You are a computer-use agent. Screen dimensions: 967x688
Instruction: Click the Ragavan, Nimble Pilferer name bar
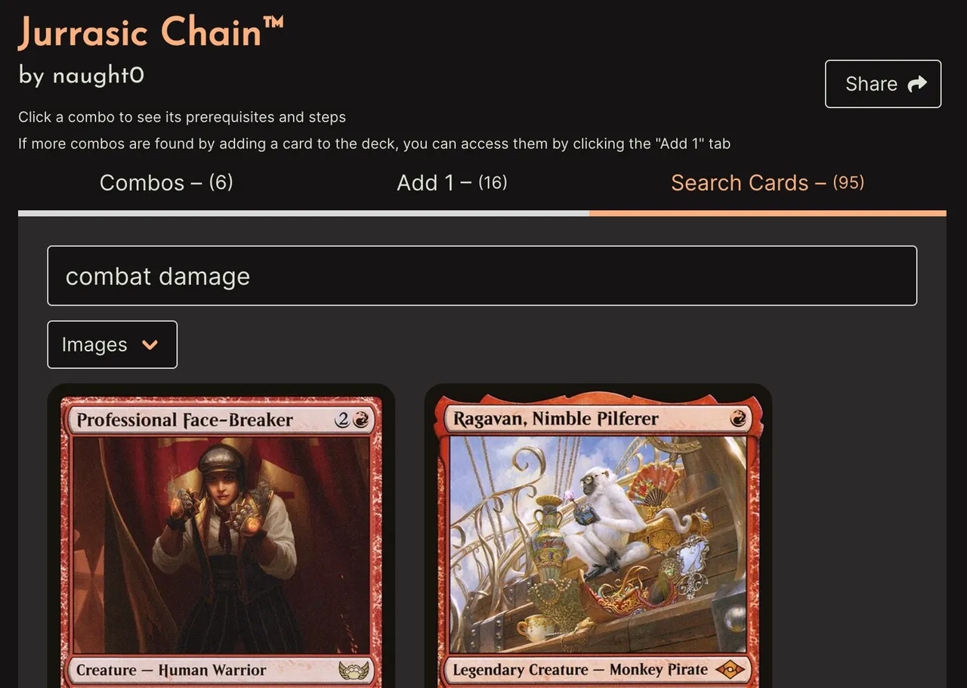click(598, 419)
